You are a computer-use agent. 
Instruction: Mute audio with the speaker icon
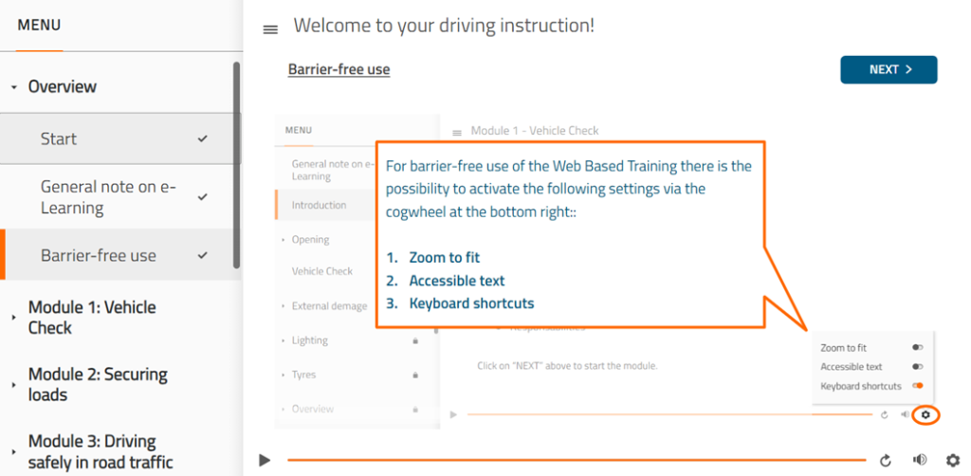pos(919,460)
